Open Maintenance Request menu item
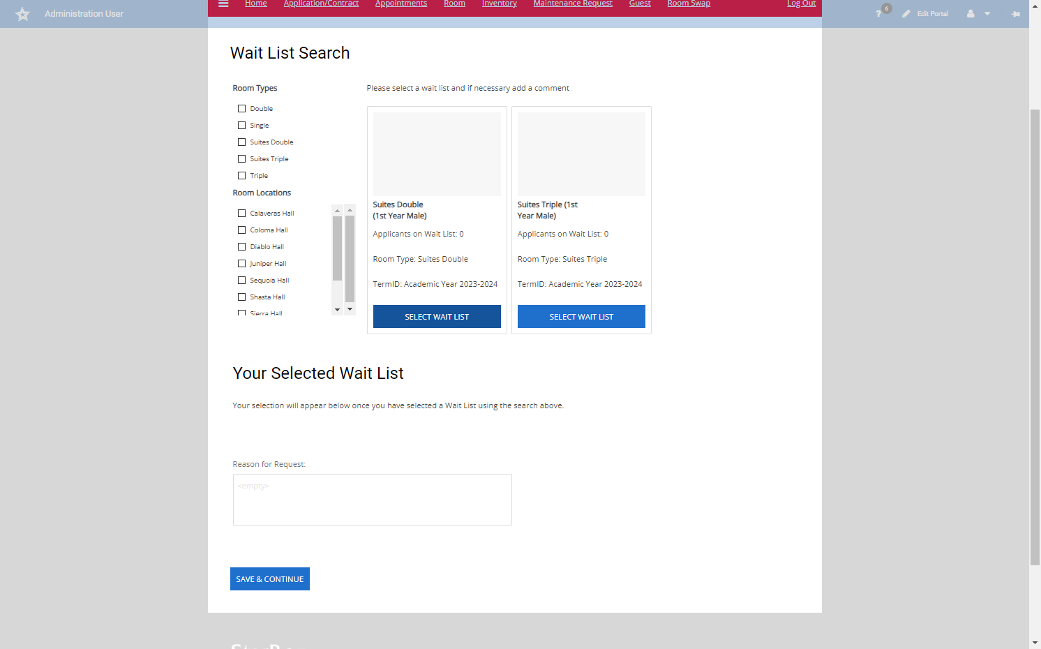Screen dimensions: 1041x649 click(x=573, y=3)
